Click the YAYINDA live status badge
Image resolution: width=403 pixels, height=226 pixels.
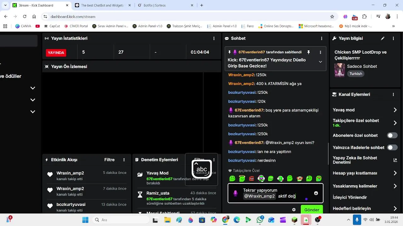[56, 53]
